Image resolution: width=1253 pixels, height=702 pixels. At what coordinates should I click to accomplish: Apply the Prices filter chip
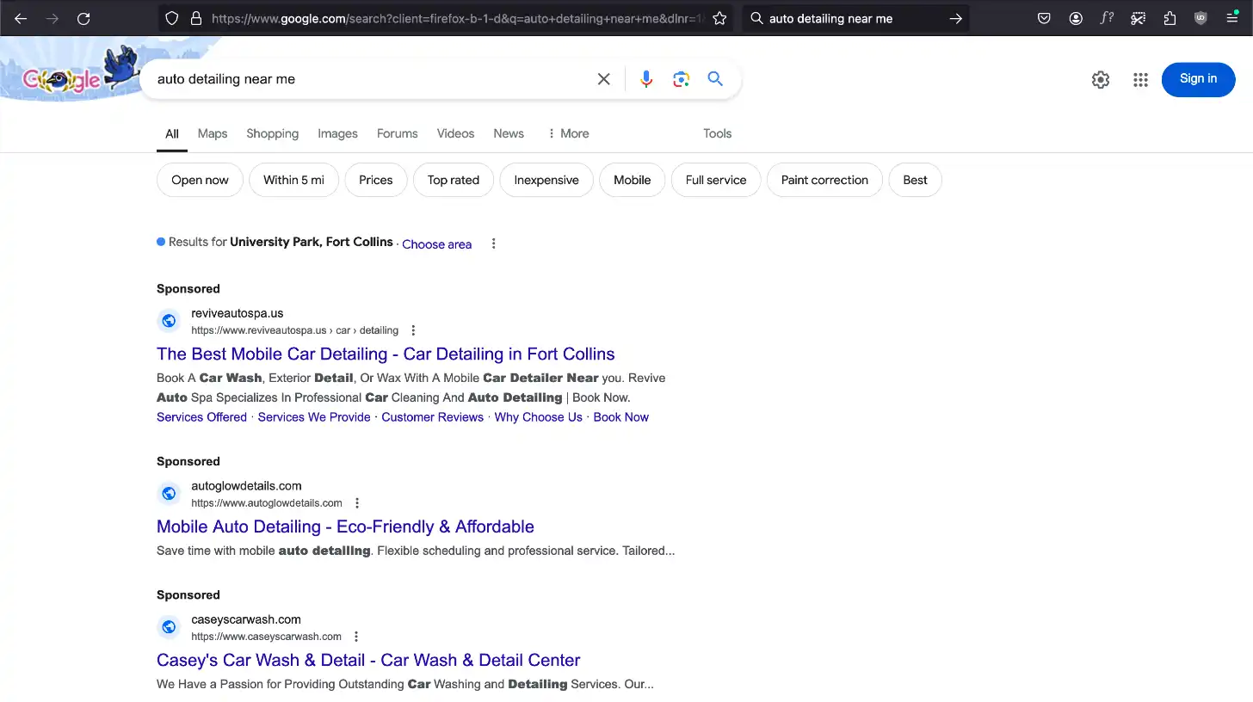tap(376, 180)
